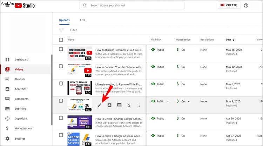
Task: Open the help question mark icon
Action: (246, 5)
